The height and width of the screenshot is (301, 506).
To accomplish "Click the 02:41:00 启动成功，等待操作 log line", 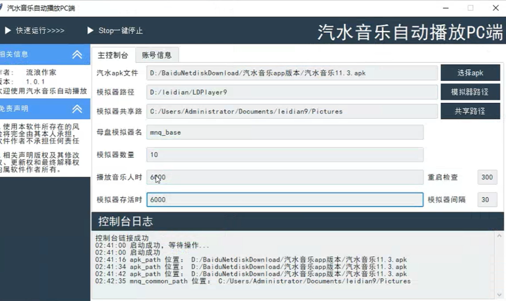I will [x=152, y=245].
